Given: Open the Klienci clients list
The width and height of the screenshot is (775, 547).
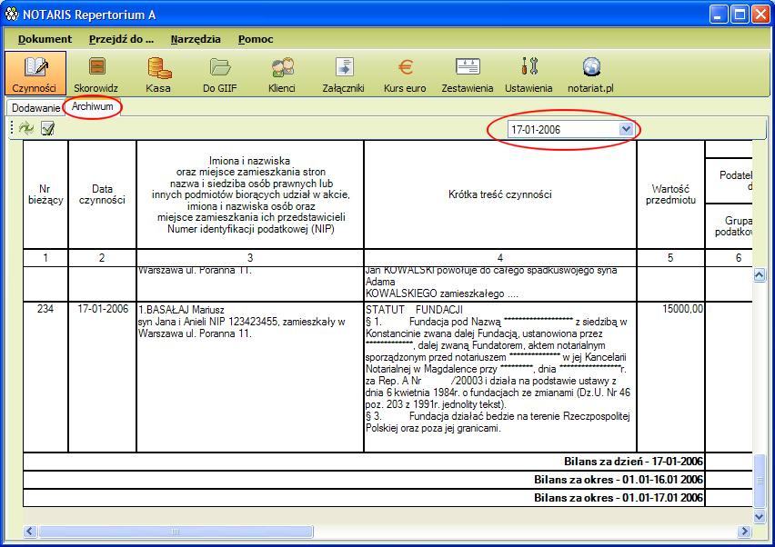Looking at the screenshot, I should pyautogui.click(x=282, y=73).
